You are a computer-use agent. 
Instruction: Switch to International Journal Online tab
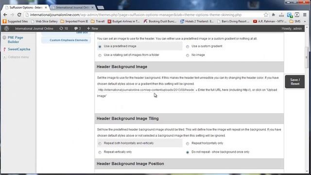tap(72, 8)
